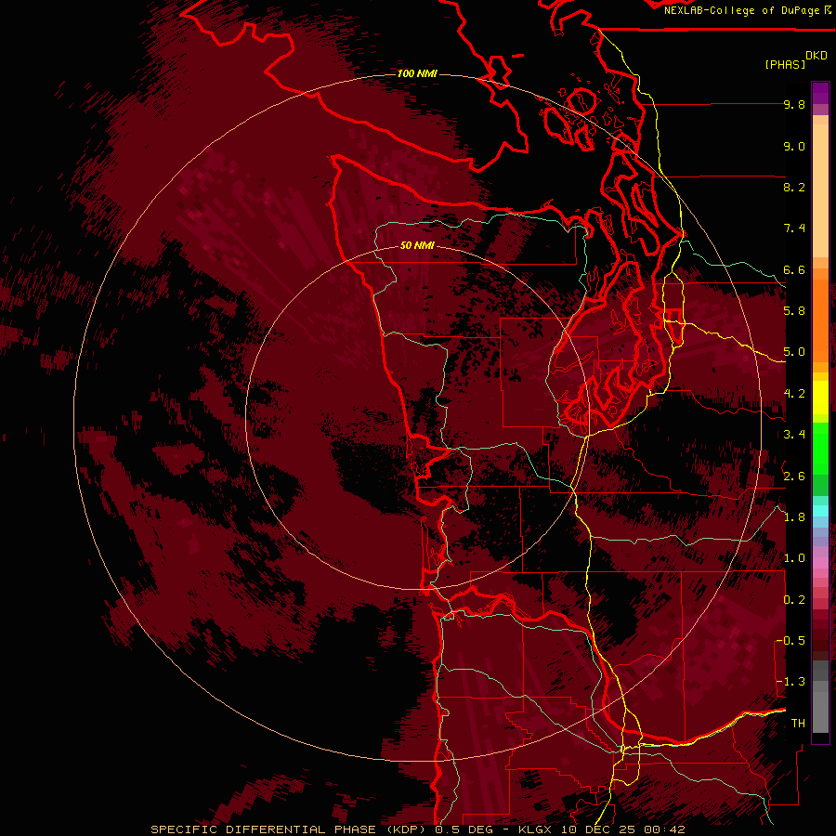Viewport: 836px width, 836px height.
Task: Click the [PHAS] legend heading
Action: pyautogui.click(x=785, y=64)
